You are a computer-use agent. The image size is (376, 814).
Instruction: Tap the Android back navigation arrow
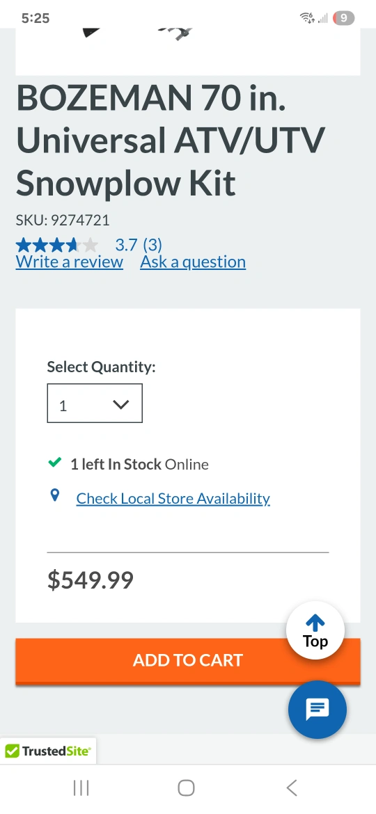coord(292,788)
